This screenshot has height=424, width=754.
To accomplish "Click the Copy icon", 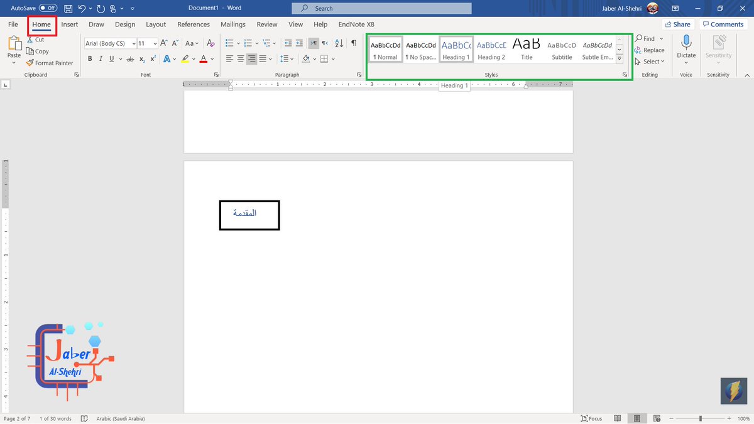I will (x=30, y=52).
